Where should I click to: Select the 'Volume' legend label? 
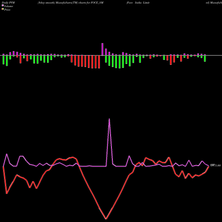8,6
